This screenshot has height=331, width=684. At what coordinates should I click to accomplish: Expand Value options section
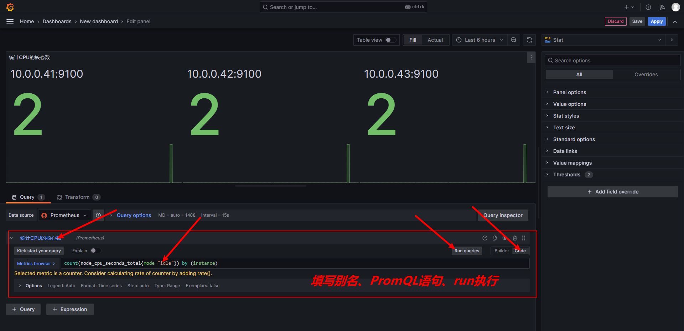coord(569,104)
